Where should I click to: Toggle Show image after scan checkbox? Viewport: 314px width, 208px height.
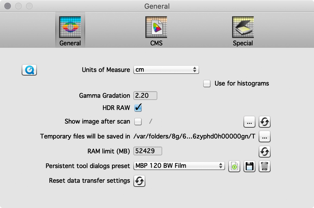pyautogui.click(x=138, y=122)
